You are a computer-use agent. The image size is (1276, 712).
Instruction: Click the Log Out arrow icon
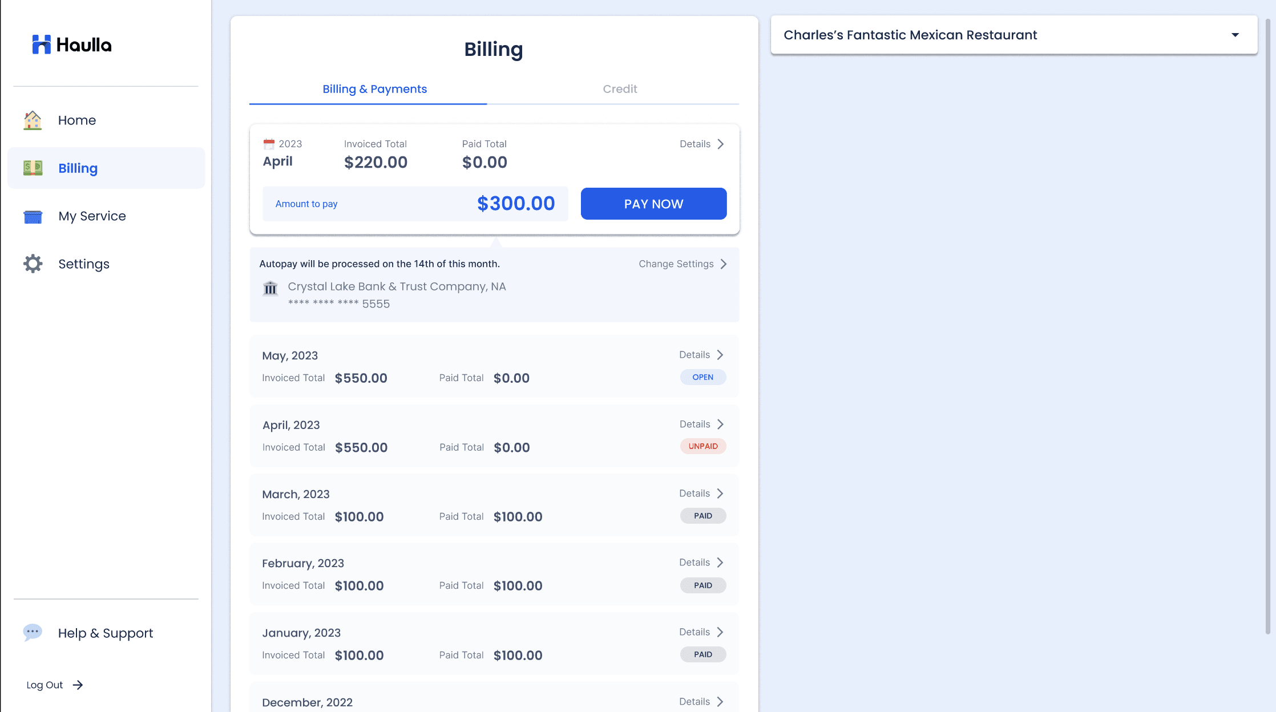tap(78, 685)
